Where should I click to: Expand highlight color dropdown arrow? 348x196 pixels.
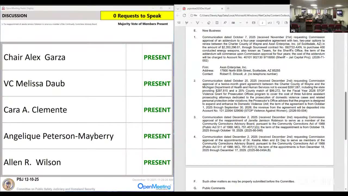(x=191, y=23)
